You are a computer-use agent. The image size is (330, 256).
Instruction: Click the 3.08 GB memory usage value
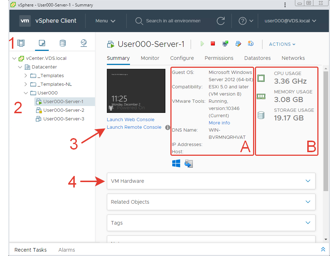pyautogui.click(x=288, y=100)
